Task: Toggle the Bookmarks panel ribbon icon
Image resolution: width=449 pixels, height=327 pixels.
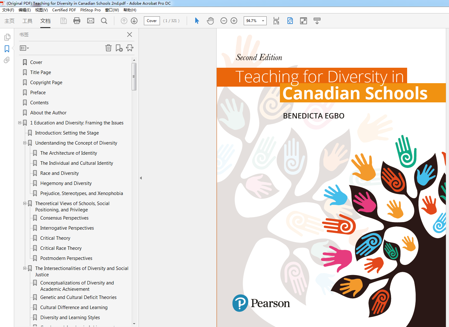Action: tap(7, 49)
